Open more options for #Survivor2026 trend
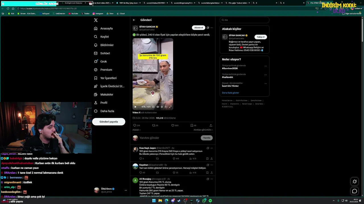This screenshot has width=364, height=204. 266,66
